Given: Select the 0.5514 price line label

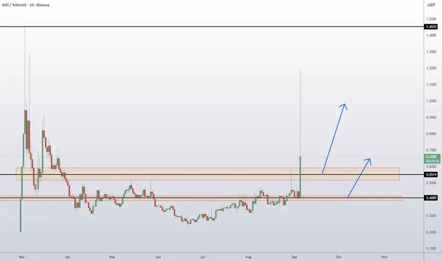Looking at the screenshot, I should tap(431, 175).
